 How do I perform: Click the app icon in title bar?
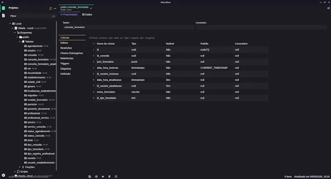pyautogui.click(x=2, y=2)
